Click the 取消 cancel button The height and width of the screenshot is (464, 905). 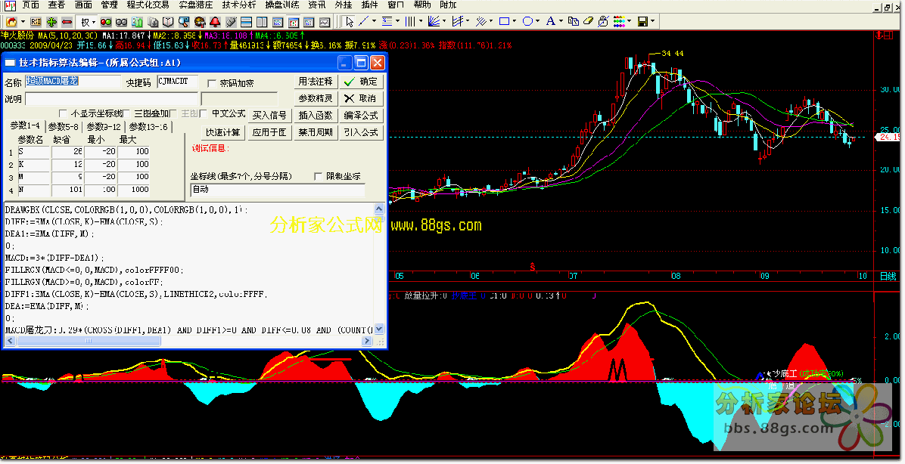(361, 98)
